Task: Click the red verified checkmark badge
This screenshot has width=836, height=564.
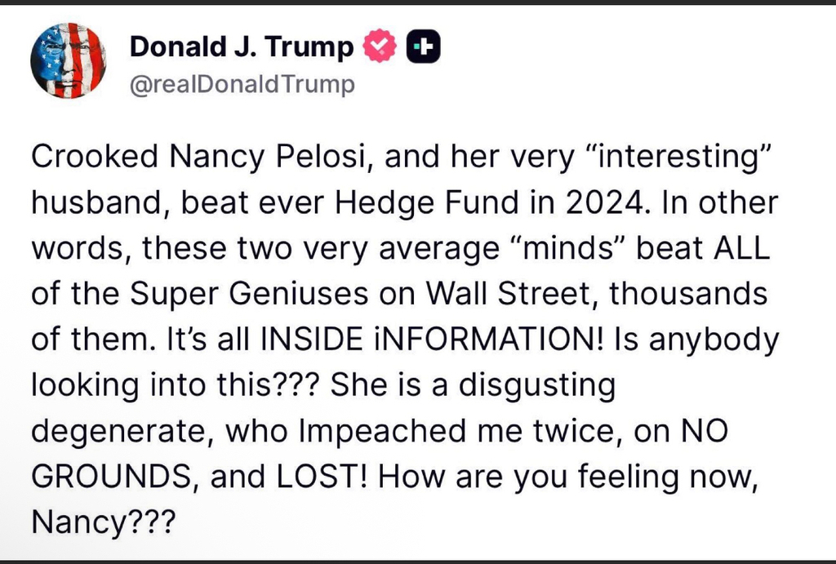Action: click(x=376, y=47)
